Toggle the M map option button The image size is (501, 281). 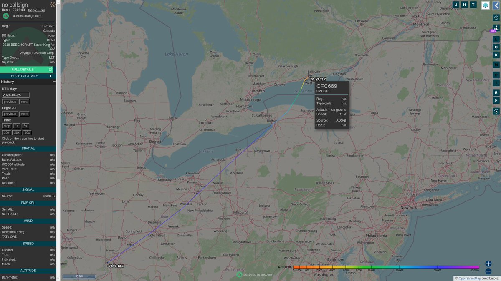496,65
